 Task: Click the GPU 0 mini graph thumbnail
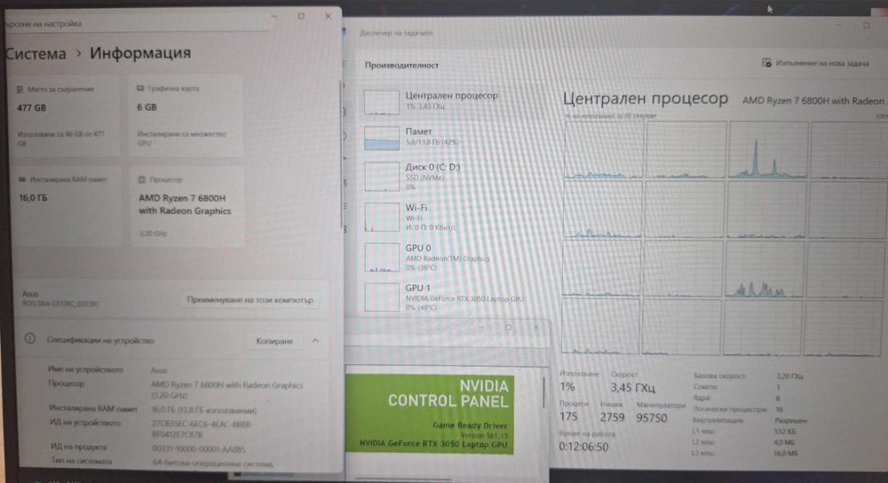click(381, 257)
